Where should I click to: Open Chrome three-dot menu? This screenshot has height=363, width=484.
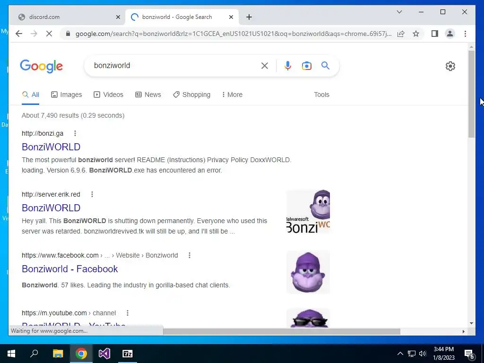(x=465, y=34)
